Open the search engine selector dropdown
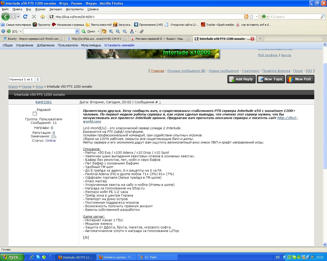The image size is (327, 261). [267, 17]
